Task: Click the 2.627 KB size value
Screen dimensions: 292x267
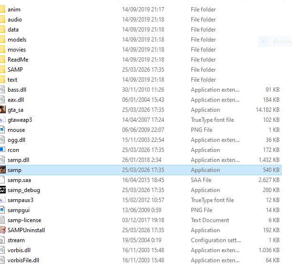Action: click(x=269, y=180)
